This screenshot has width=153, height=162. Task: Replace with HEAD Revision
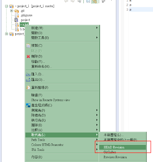pyautogui.click(x=123, y=147)
